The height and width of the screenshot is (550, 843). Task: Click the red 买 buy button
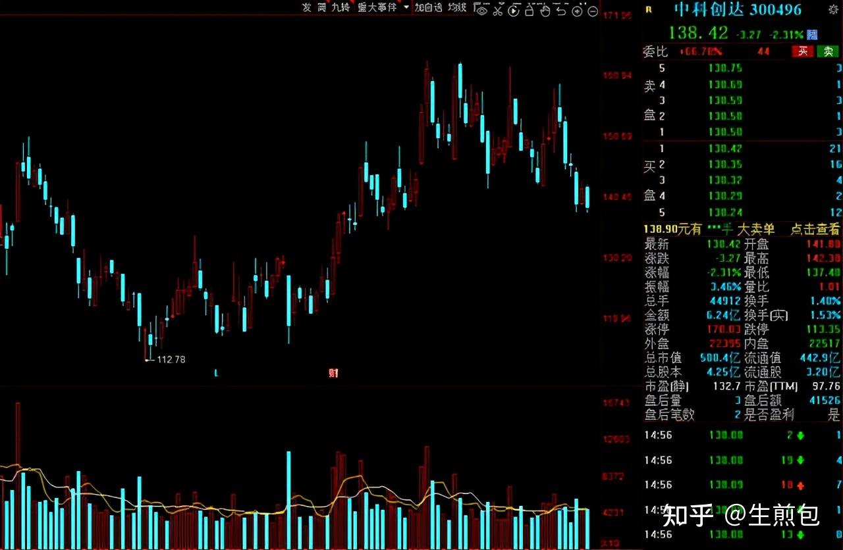pos(802,51)
